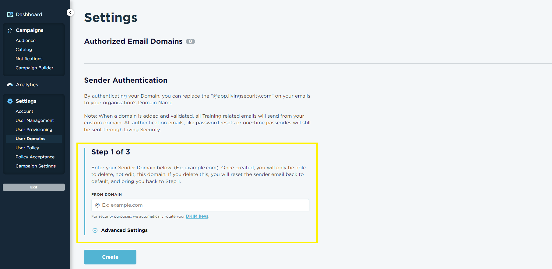
Task: Open Policy Acceptance
Action: tap(35, 157)
